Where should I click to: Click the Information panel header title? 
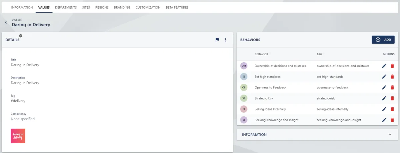tap(254, 135)
